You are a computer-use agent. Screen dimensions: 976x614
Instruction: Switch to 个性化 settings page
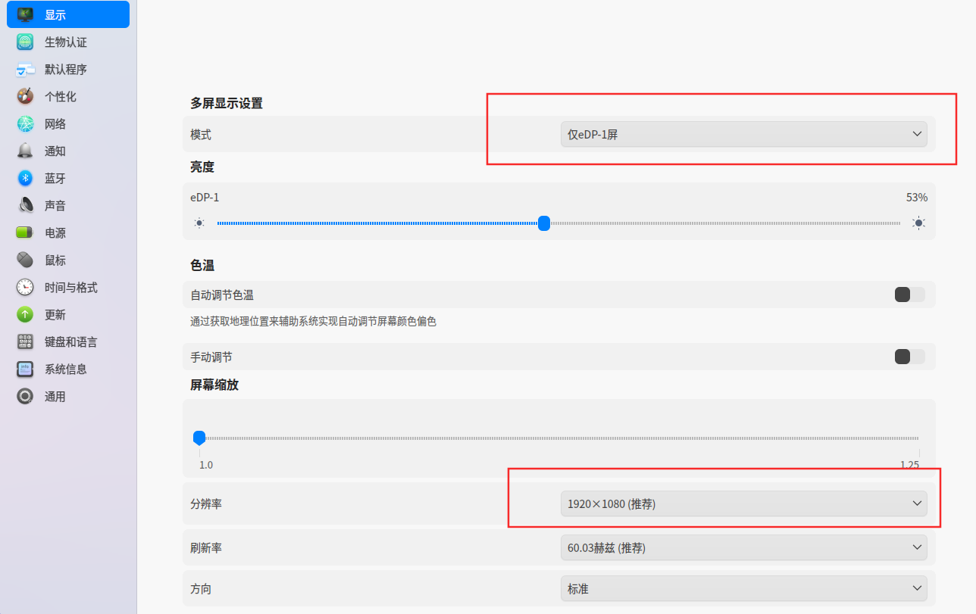68,96
